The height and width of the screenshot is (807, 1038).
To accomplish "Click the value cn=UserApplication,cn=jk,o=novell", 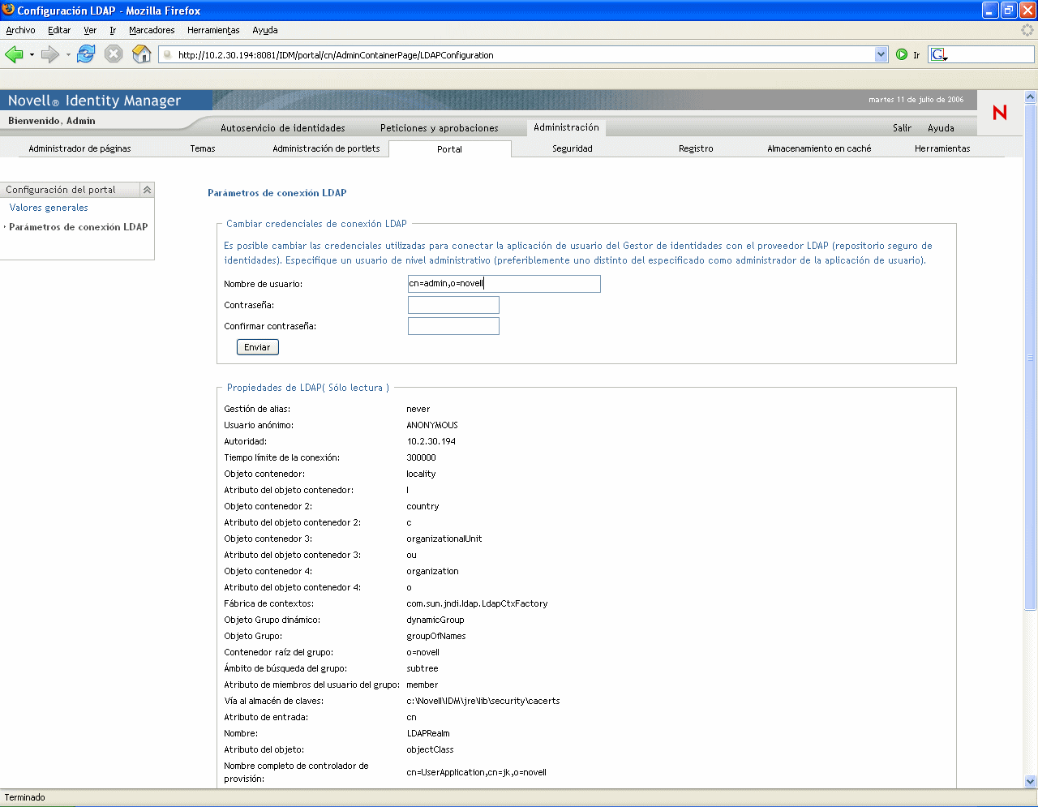I will [476, 772].
